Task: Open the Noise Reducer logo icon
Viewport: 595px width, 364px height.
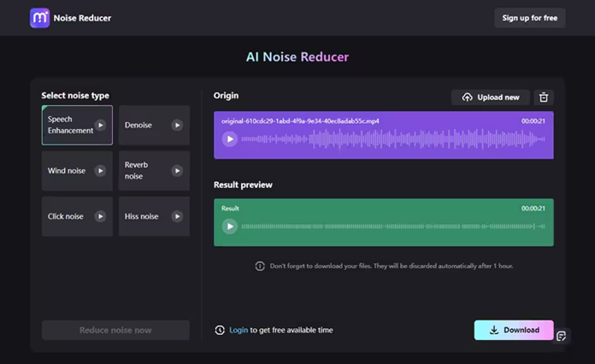Action: point(39,18)
